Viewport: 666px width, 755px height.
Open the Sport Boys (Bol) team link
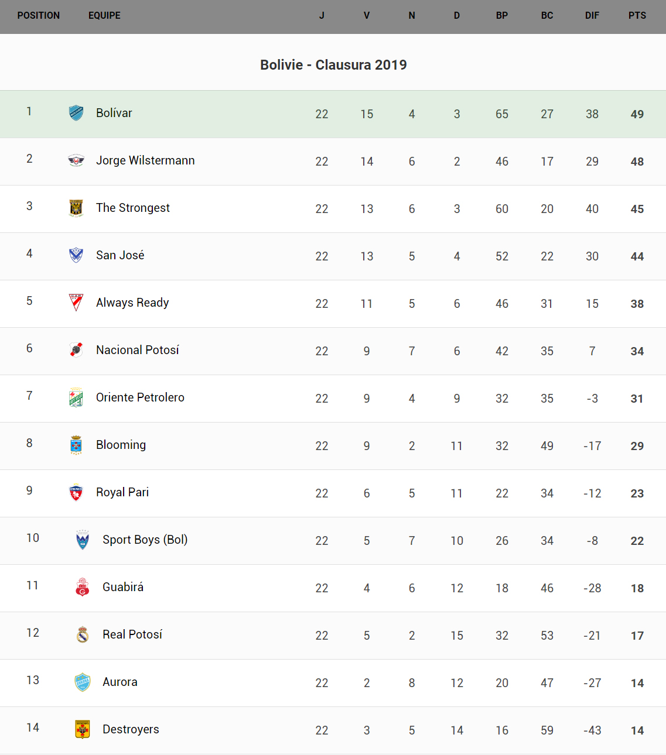(145, 540)
